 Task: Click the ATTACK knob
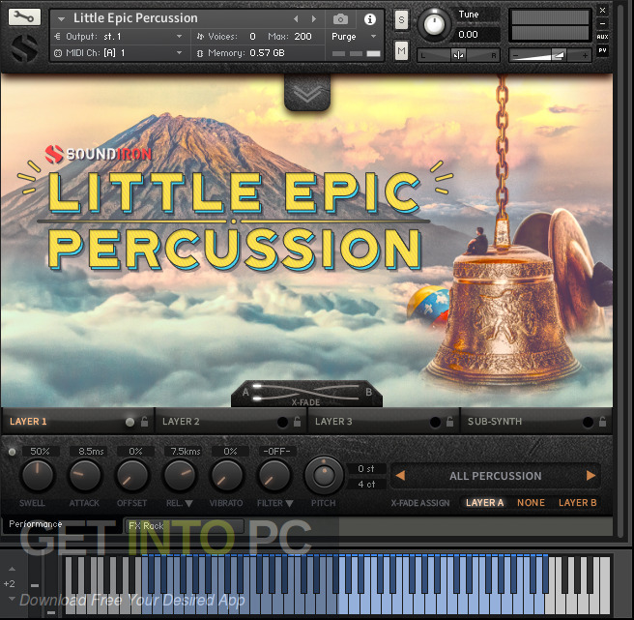85,476
